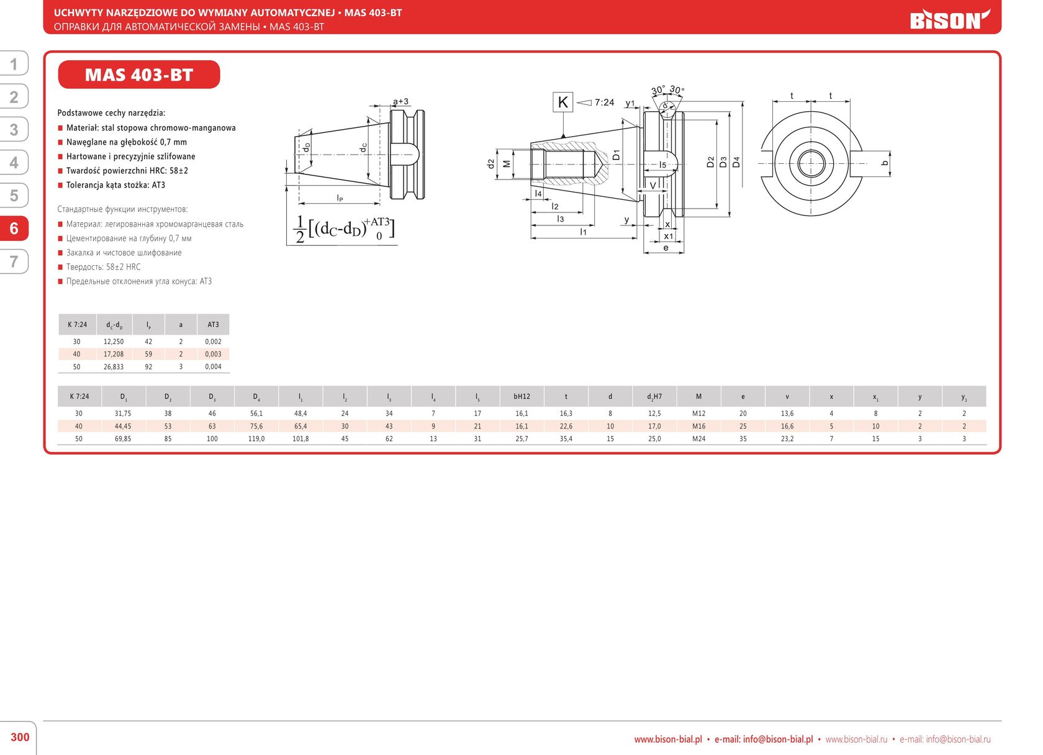
Task: Select the highlighted red section tab 6
Action: click(x=14, y=228)
